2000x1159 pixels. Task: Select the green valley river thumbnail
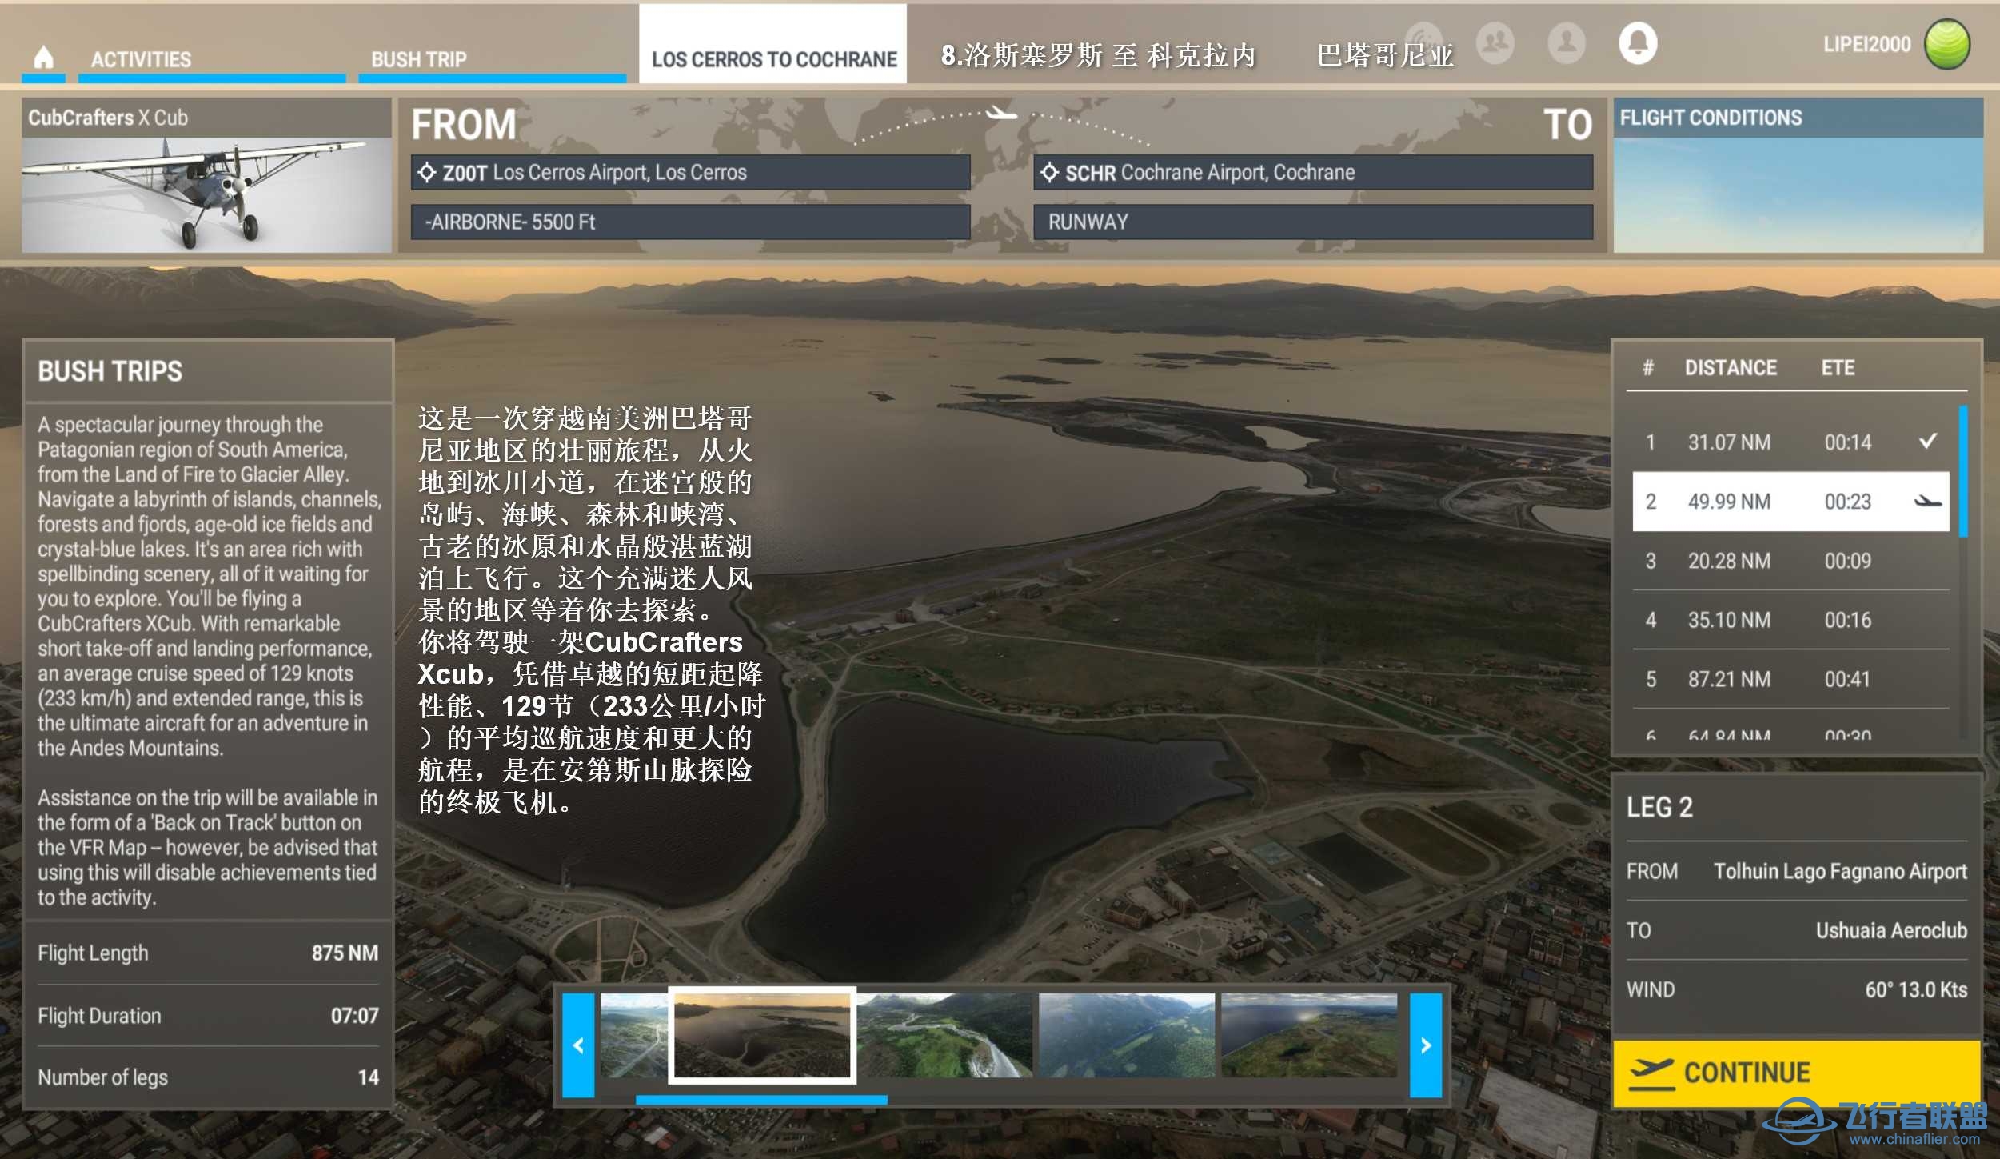[x=944, y=1035]
